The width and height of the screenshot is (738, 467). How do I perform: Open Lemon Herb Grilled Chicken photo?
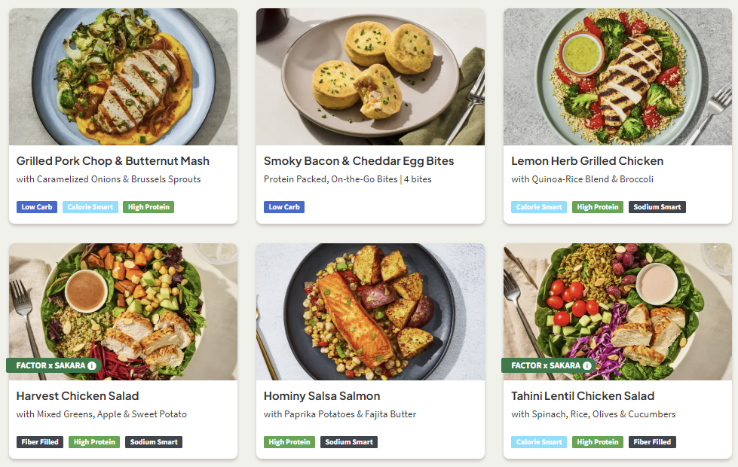pos(617,76)
